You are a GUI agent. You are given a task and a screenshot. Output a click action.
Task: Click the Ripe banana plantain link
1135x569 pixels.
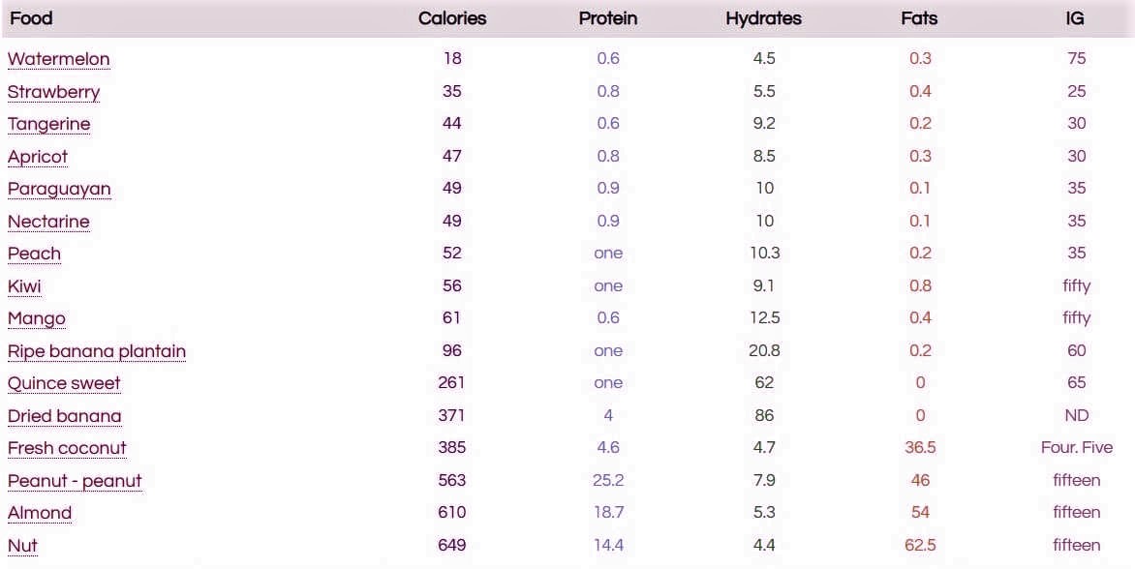pos(97,351)
